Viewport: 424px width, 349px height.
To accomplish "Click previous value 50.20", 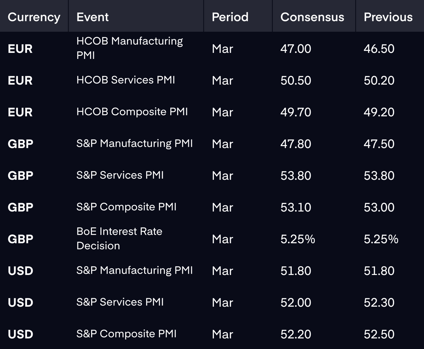I will point(379,80).
